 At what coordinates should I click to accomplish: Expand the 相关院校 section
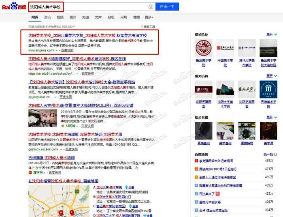click(x=272, y=34)
